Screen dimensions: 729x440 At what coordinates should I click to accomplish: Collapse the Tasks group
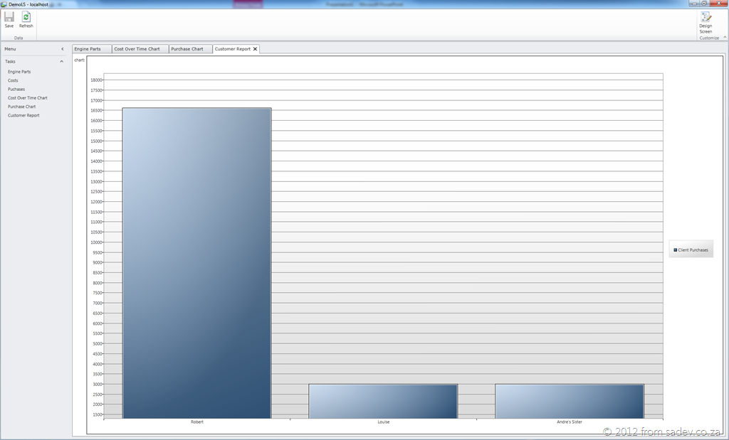[61, 61]
